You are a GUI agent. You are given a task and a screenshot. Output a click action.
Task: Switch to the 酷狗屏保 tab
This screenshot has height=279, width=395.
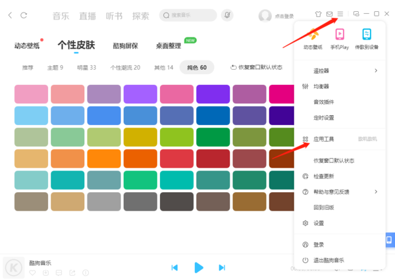tap(125, 46)
